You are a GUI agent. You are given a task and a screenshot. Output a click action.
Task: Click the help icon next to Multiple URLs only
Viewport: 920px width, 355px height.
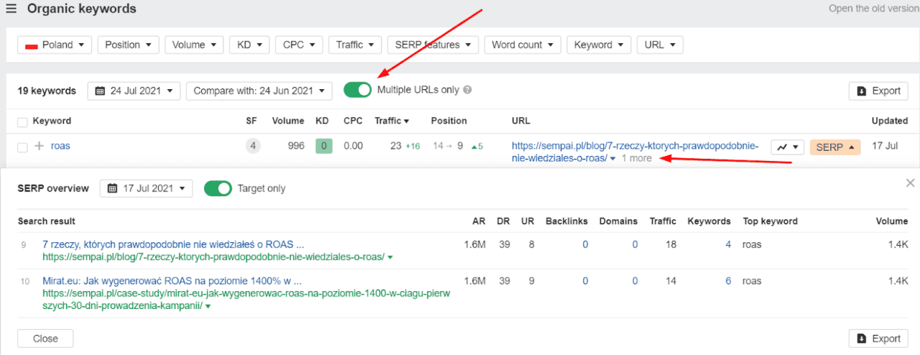point(467,91)
